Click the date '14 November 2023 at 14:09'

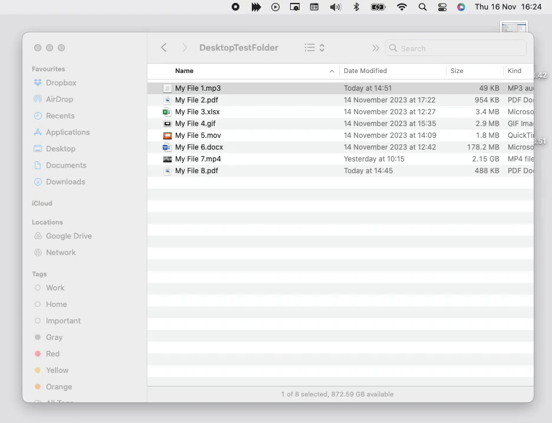pos(390,136)
